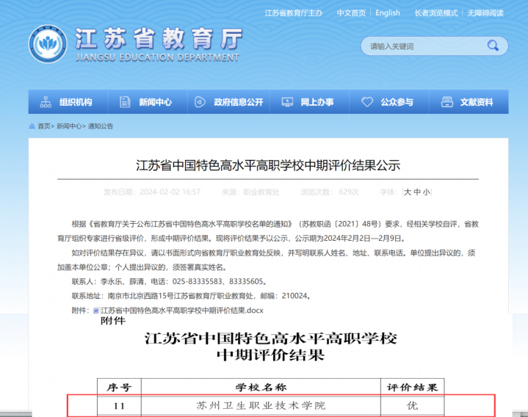
Task: Click the row number cell 11
Action: (x=119, y=406)
